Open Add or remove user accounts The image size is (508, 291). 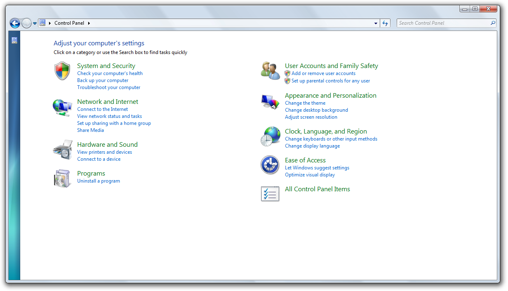click(x=323, y=73)
